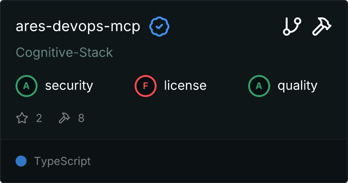The image size is (348, 183).
Task: Select the license label text
Action: [x=185, y=86]
